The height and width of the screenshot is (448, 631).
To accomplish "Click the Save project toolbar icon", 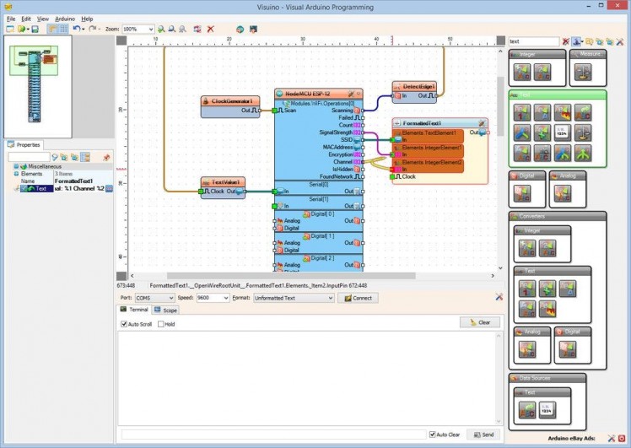I will click(x=34, y=29).
